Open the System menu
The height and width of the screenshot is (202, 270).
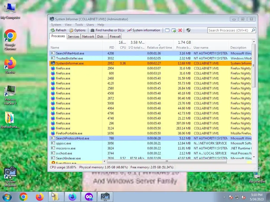[x=56, y=25]
